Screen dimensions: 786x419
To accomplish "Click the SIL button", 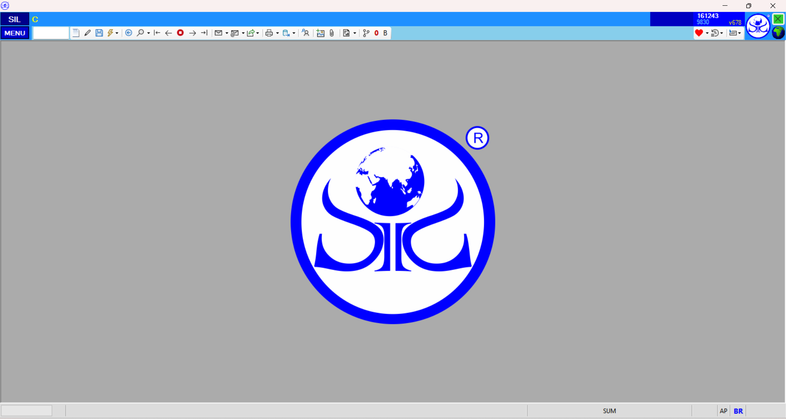I will point(15,19).
